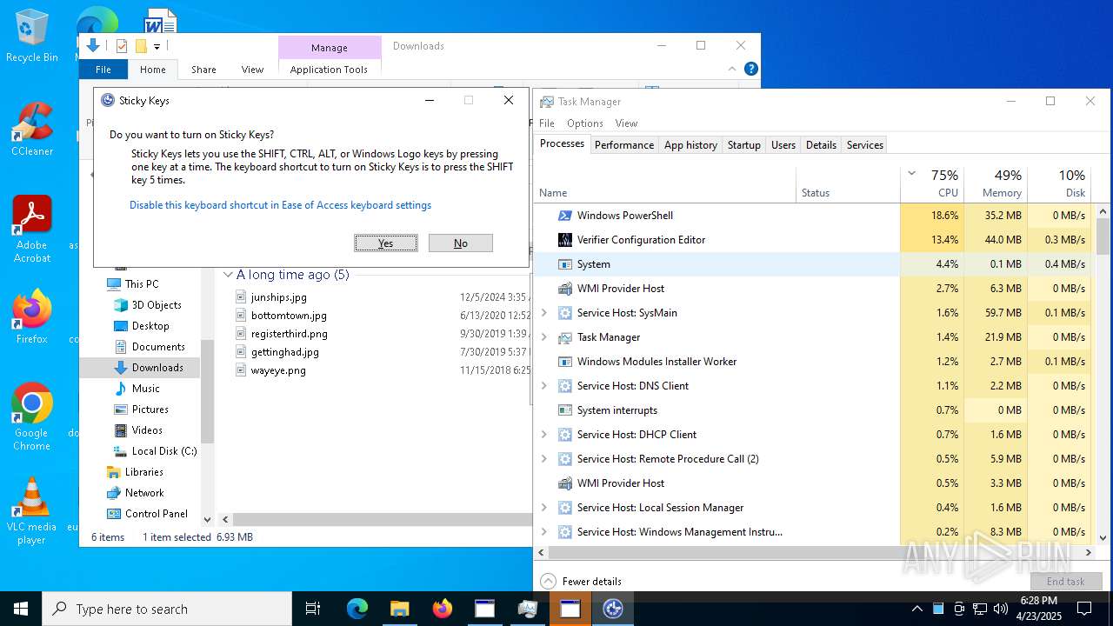Collapse the Explorer ribbon chevron
This screenshot has width=1113, height=626.
coord(731,69)
